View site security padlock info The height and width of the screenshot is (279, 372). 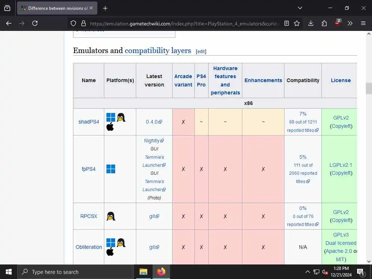point(83,23)
